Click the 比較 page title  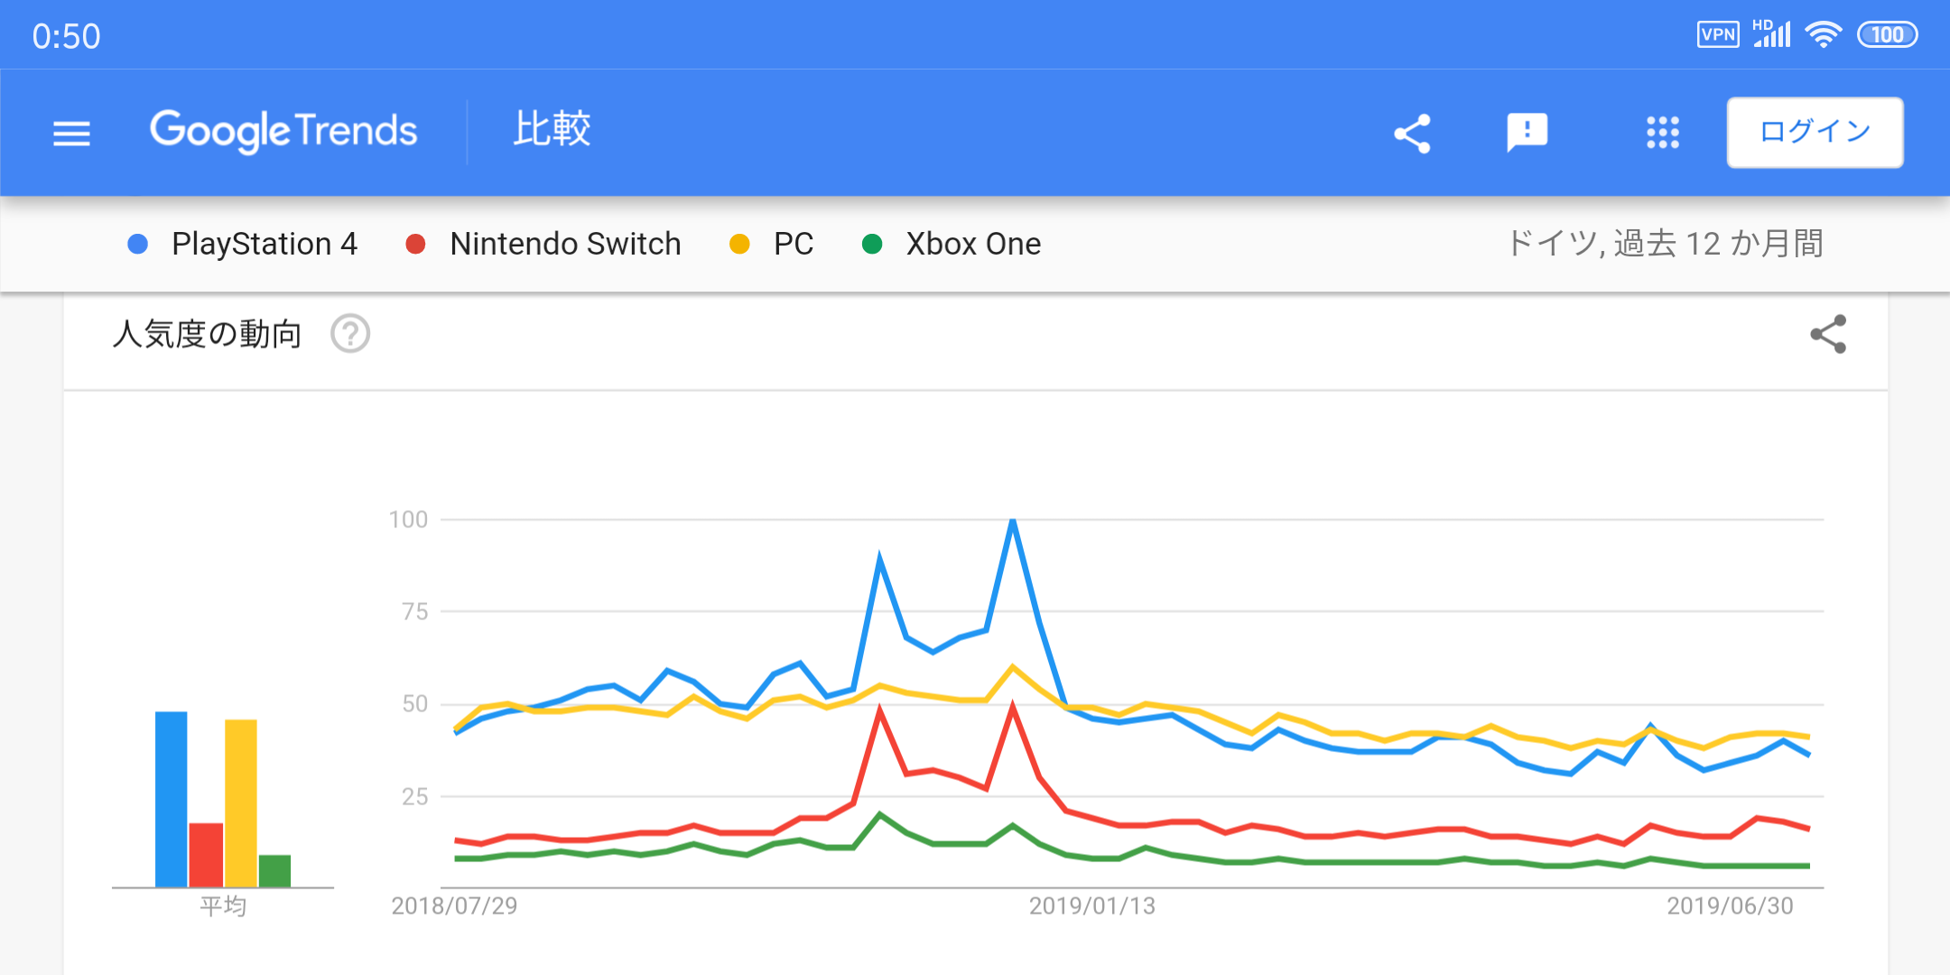coord(552,130)
